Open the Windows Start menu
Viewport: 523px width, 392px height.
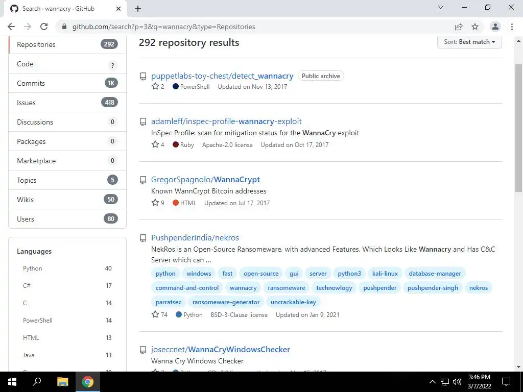point(12,382)
